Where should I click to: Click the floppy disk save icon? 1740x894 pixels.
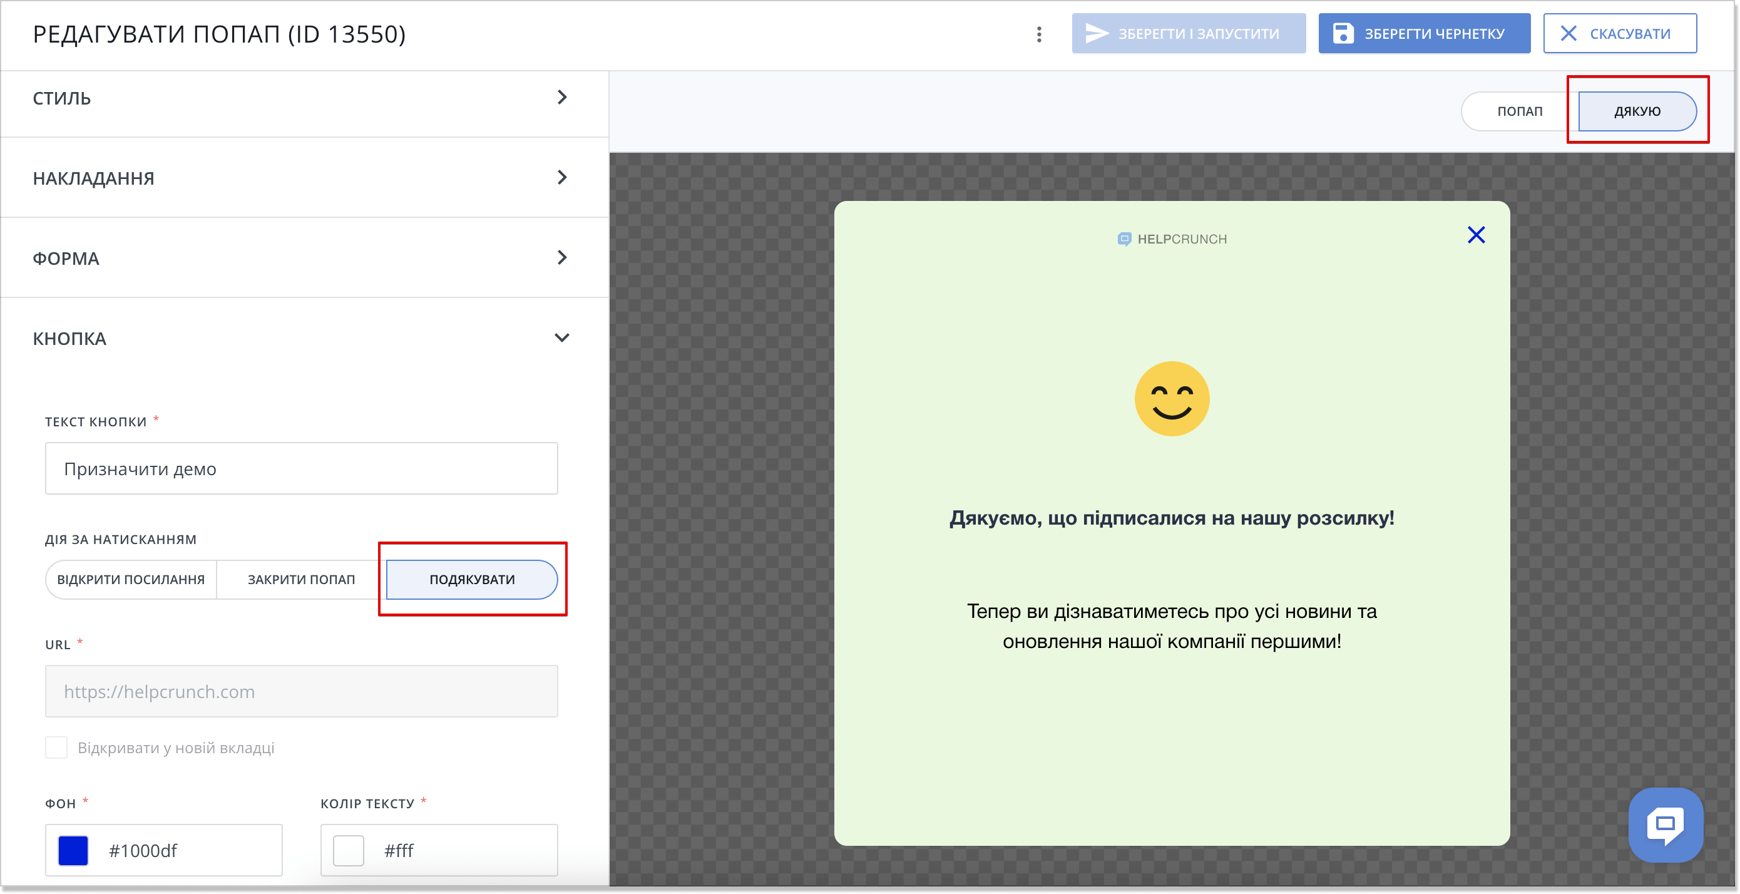(x=1344, y=33)
